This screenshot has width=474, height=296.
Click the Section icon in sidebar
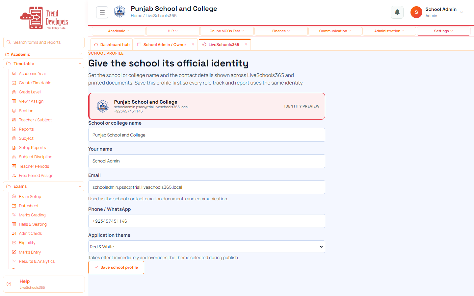pos(14,111)
